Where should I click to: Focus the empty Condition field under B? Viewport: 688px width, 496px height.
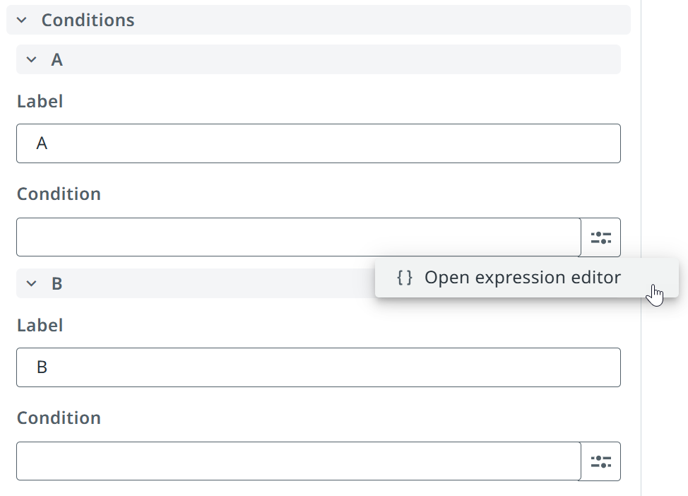point(299,461)
